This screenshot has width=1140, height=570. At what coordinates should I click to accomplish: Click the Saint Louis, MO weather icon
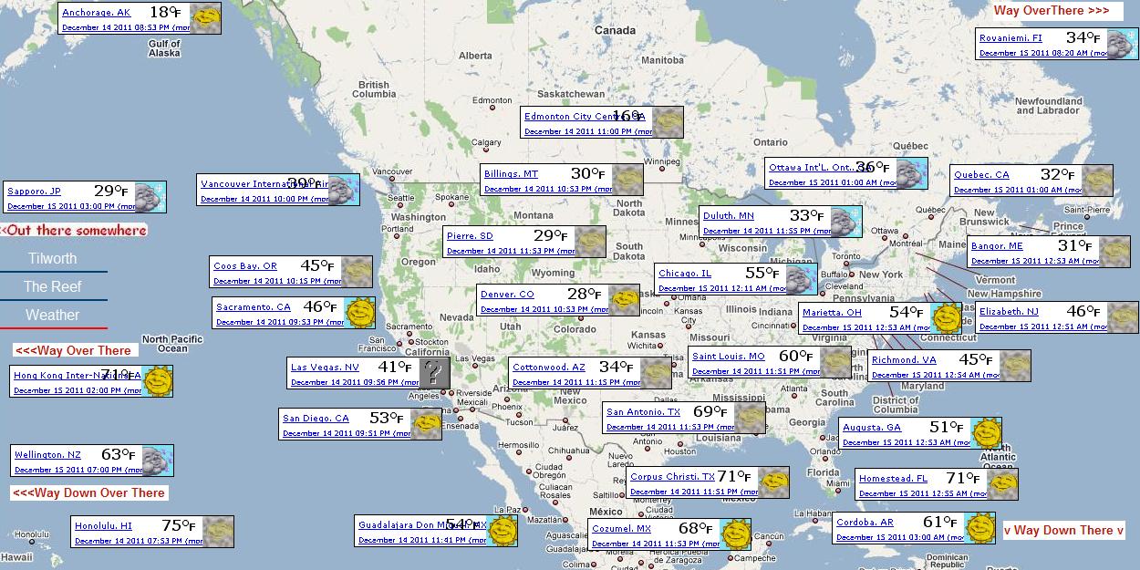click(x=835, y=362)
